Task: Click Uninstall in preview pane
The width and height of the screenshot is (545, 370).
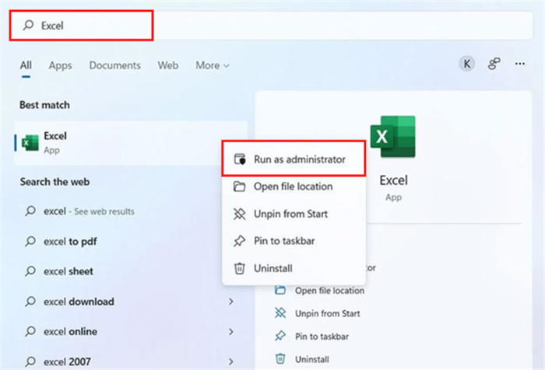Action: (x=311, y=359)
